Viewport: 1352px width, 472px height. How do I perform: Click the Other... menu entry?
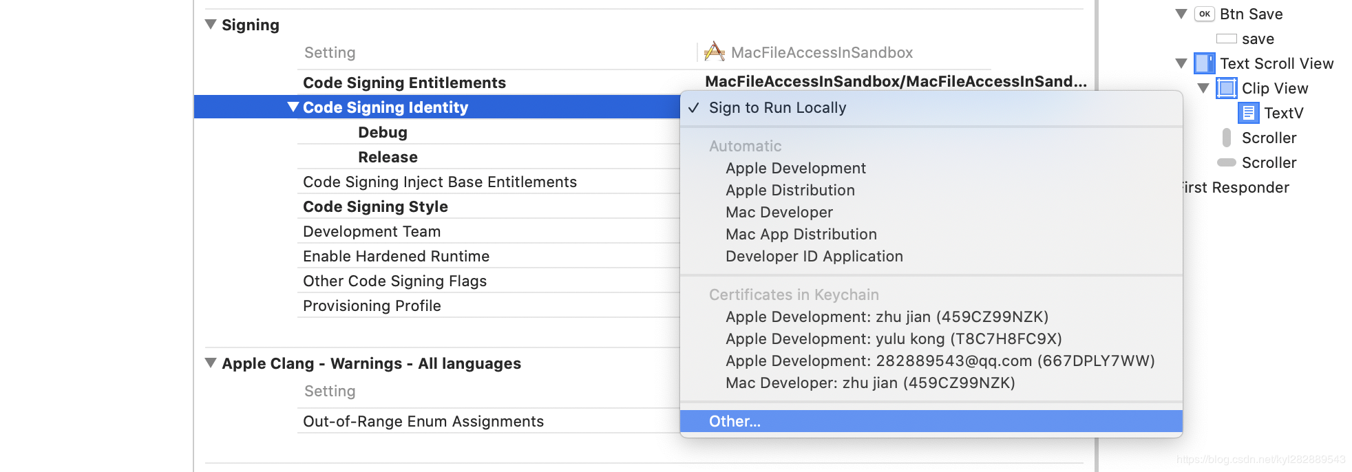735,422
